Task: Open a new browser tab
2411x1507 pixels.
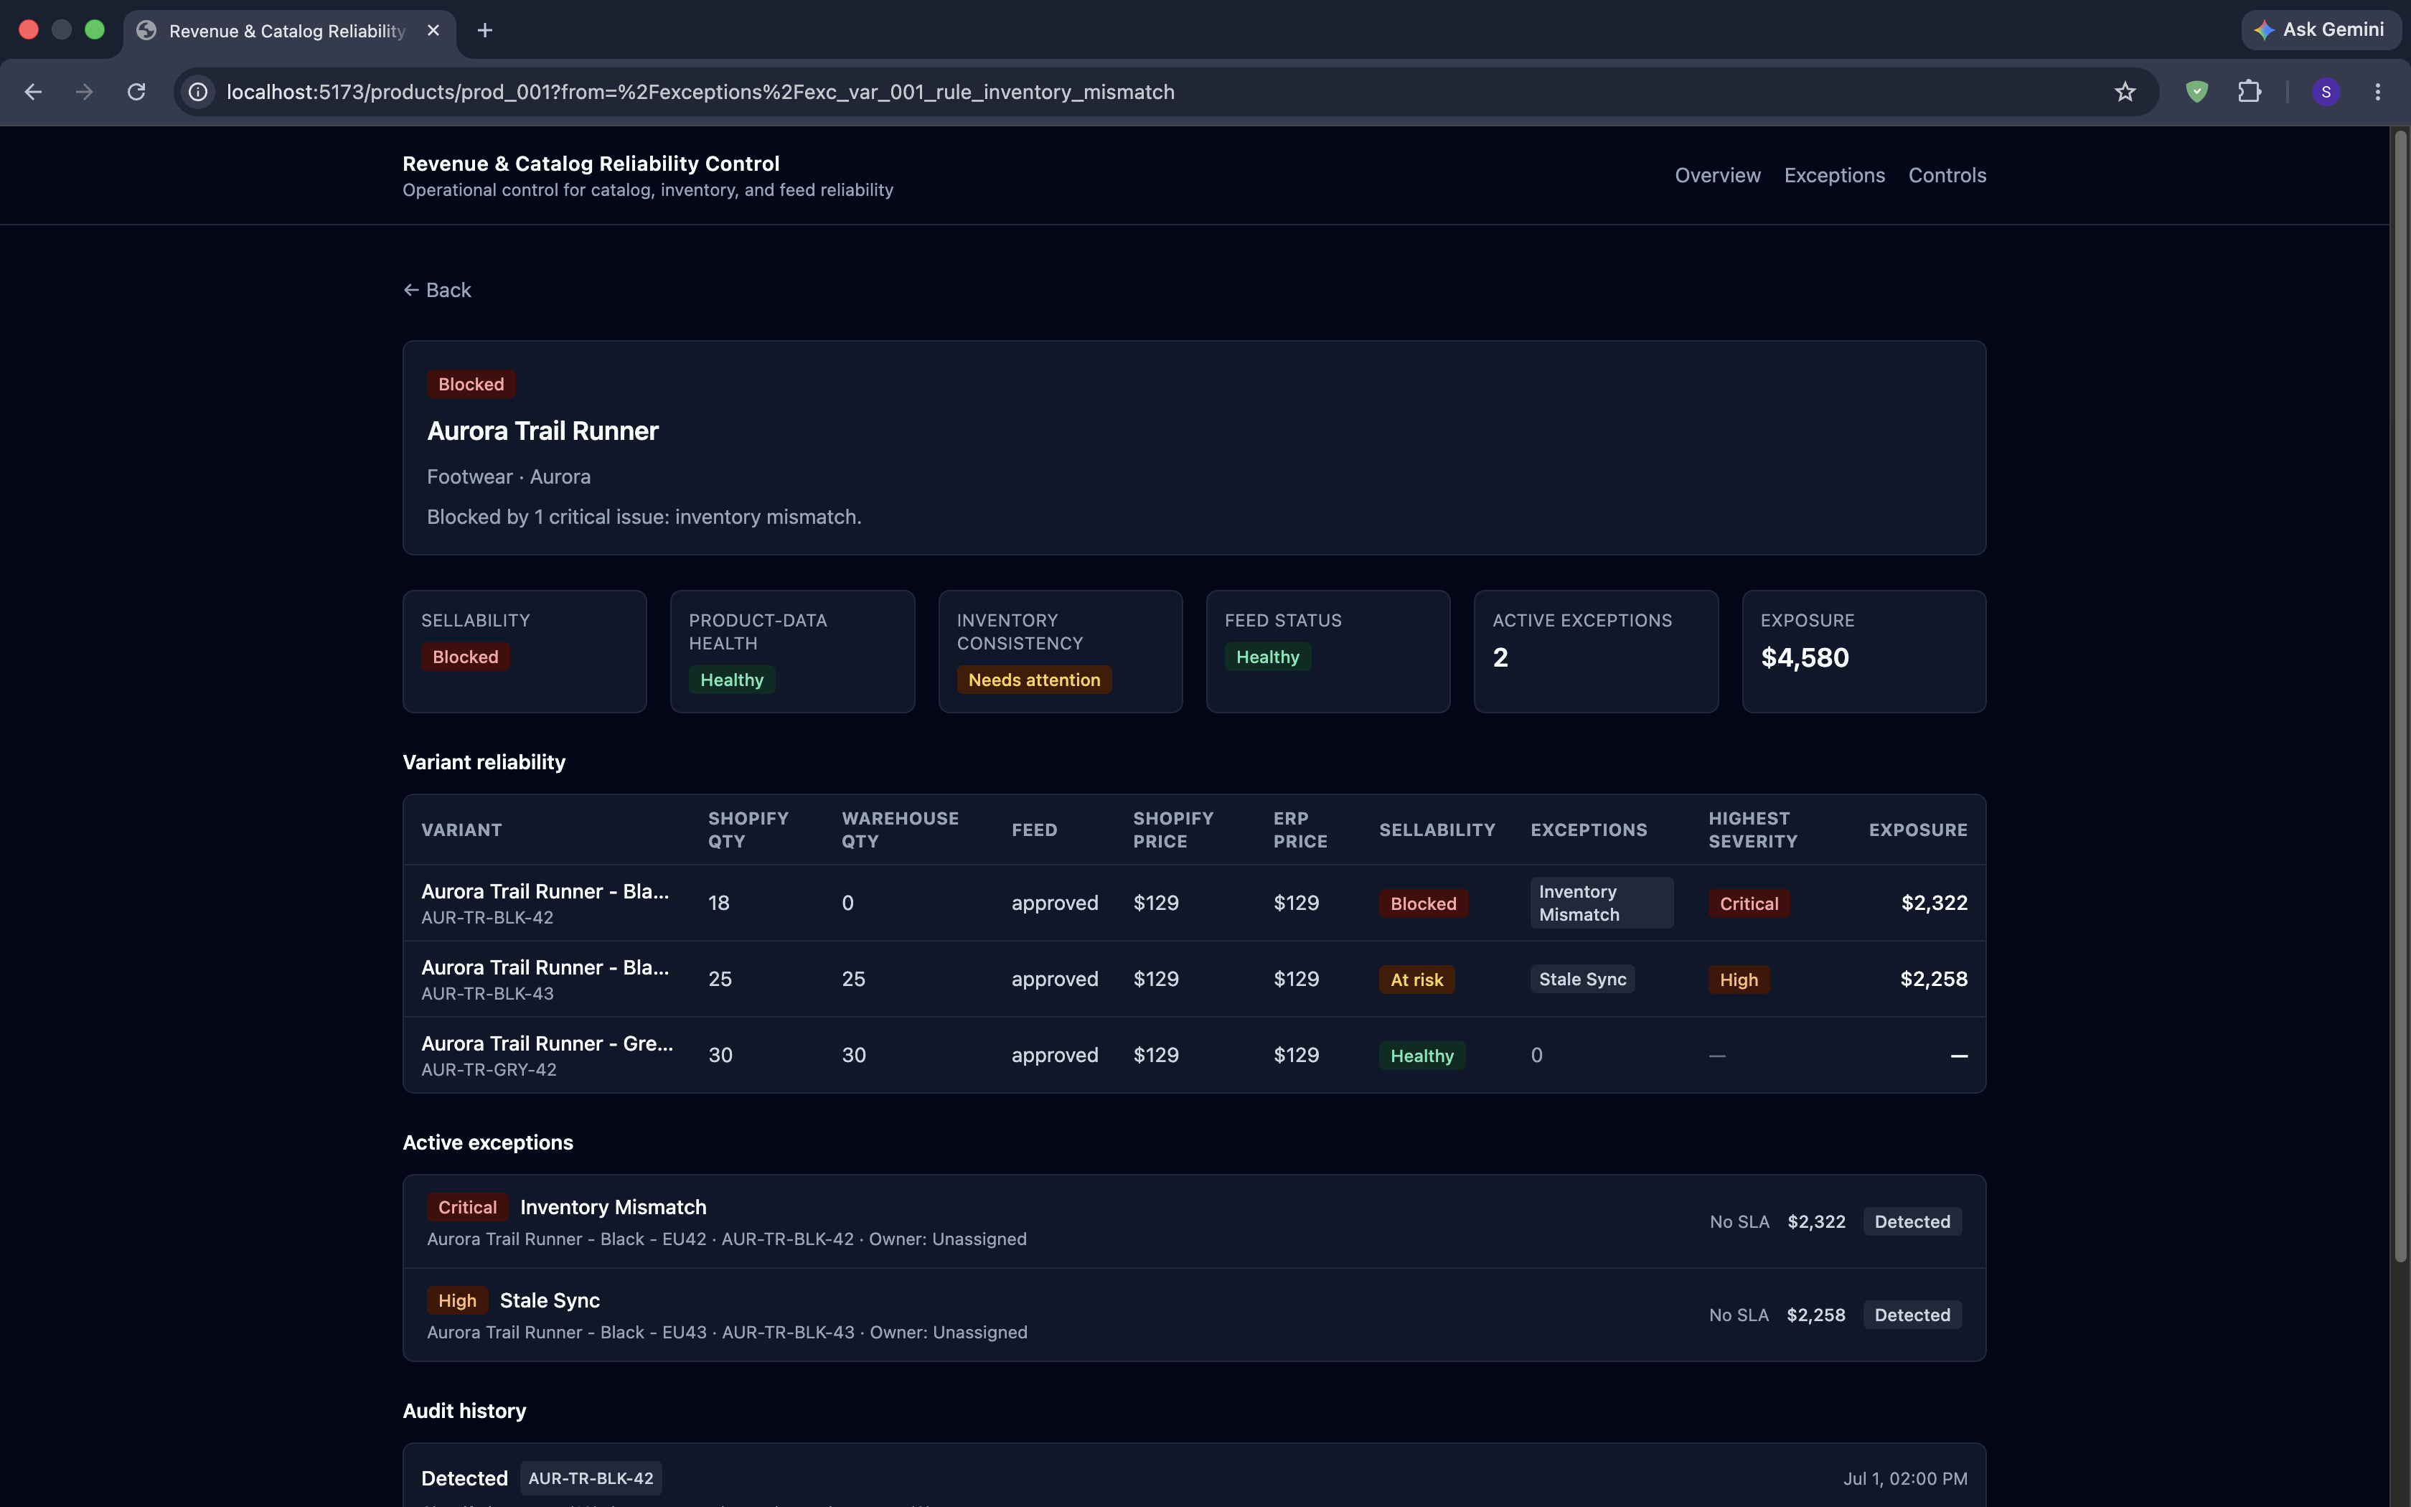Action: click(x=485, y=30)
